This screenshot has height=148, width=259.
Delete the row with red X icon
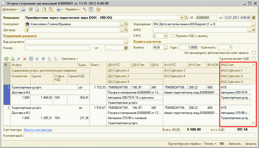(25, 59)
